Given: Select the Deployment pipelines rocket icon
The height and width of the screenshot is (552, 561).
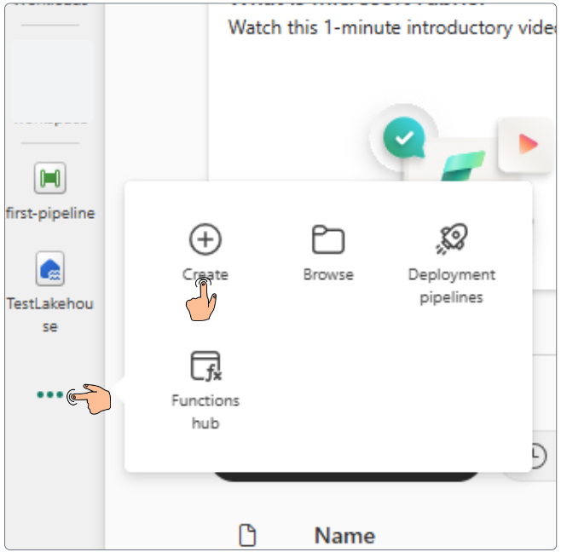Looking at the screenshot, I should 451,239.
